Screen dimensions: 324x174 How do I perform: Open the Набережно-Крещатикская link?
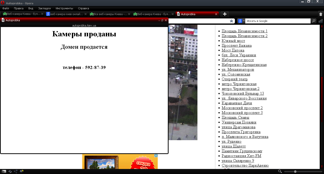coord(244,65)
